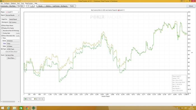Open the Stake filter All Stakes

pyautogui.click(x=13, y=46)
